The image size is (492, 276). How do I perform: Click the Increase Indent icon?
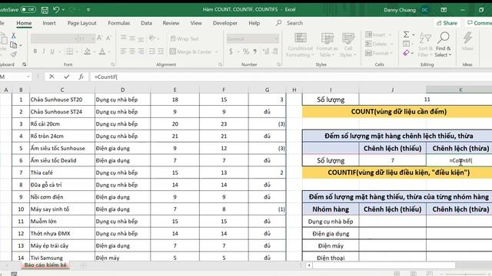click(161, 51)
